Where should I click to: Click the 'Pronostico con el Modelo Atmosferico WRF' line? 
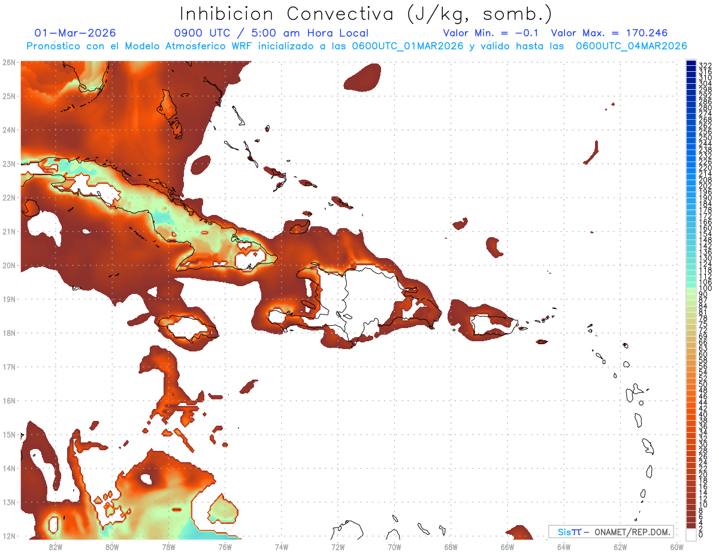[357, 46]
